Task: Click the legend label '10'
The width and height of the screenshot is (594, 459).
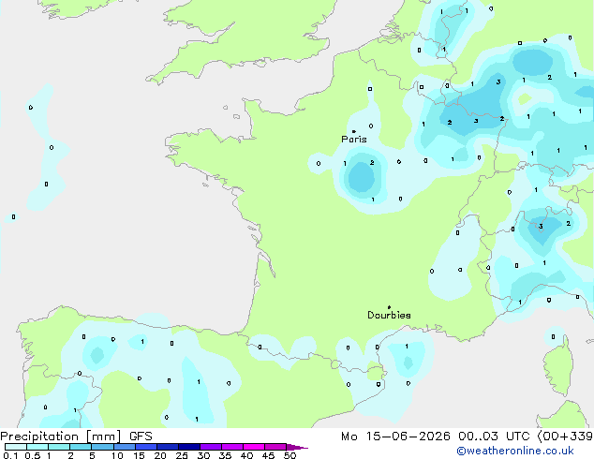Action: (x=117, y=455)
